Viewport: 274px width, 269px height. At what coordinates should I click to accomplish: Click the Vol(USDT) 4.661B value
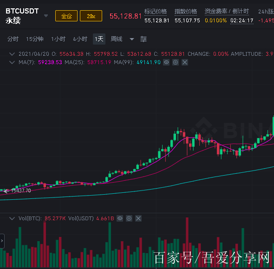pyautogui.click(x=105, y=218)
